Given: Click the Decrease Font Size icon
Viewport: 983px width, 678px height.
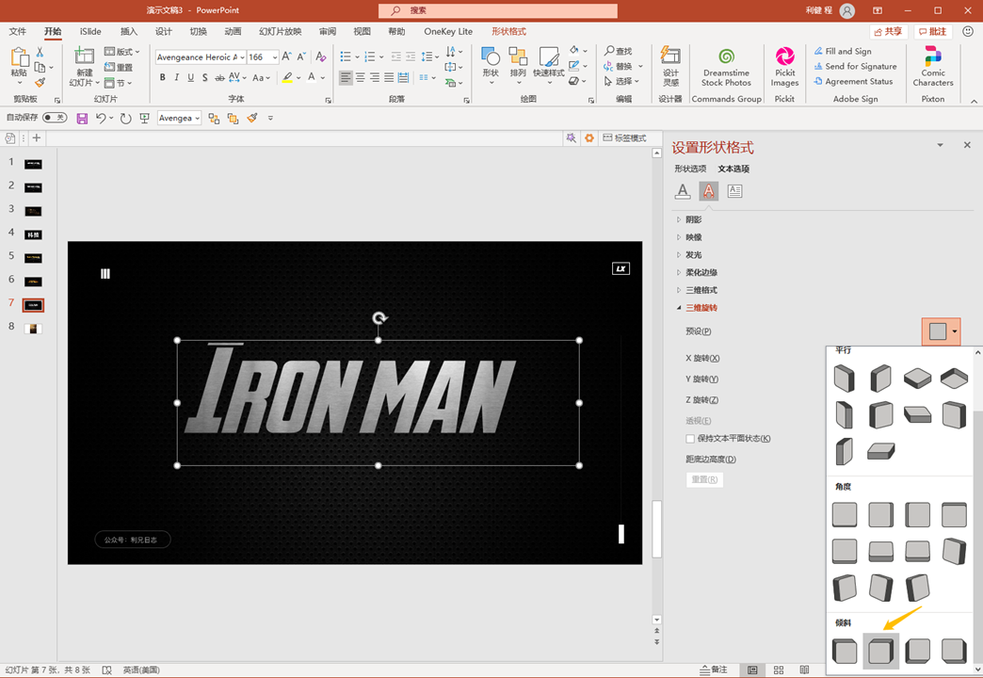Looking at the screenshot, I should tap(301, 57).
